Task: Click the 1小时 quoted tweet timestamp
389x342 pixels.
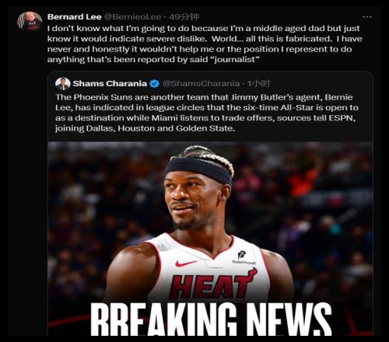Action: coord(258,83)
